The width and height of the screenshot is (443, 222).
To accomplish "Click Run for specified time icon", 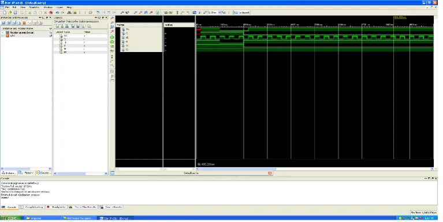I will (x=205, y=13).
